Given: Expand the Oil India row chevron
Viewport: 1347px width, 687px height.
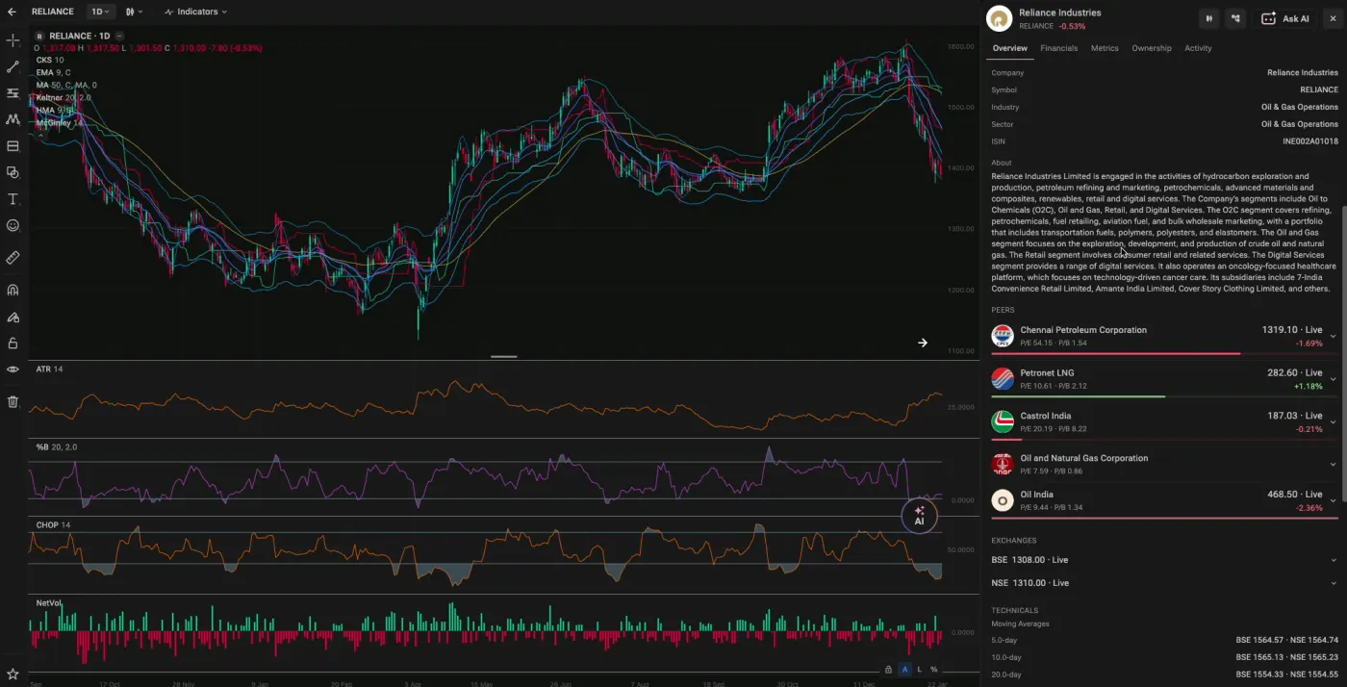Looking at the screenshot, I should pyautogui.click(x=1333, y=501).
